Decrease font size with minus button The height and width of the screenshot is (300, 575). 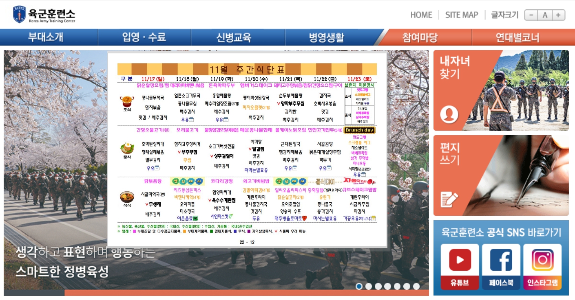[x=531, y=15]
